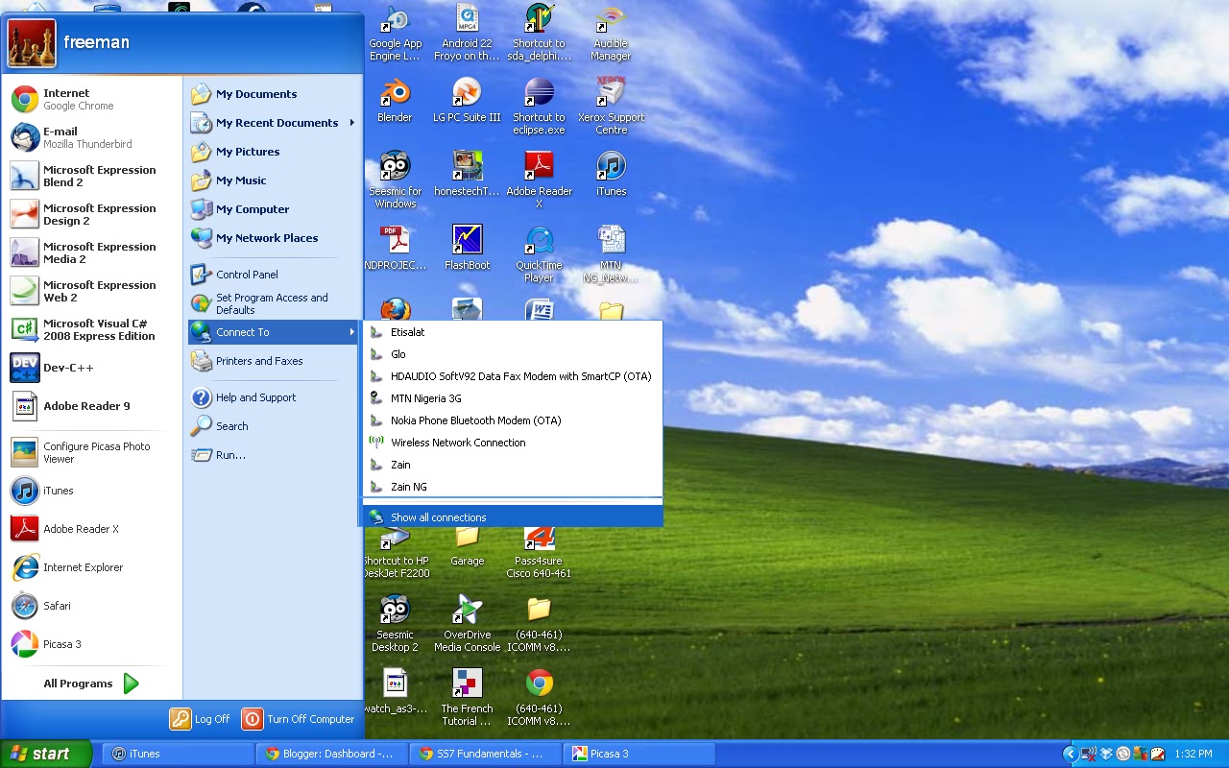Open Pass4sure Cisco 640-461 desktop icon
The width and height of the screenshot is (1229, 768).
click(539, 552)
